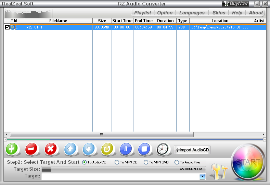Select the To MP3 CD option
Viewport: 270px width, 185px height.
tap(117, 162)
